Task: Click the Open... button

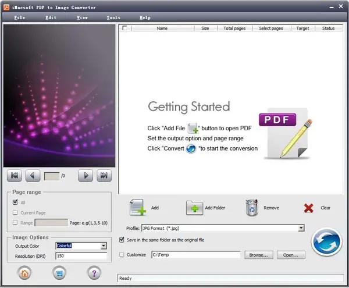Action: [x=291, y=255]
